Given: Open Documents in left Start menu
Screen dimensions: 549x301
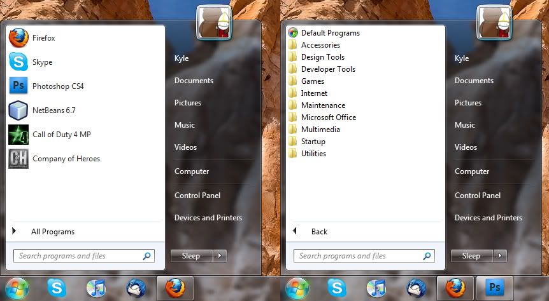Looking at the screenshot, I should pos(194,80).
